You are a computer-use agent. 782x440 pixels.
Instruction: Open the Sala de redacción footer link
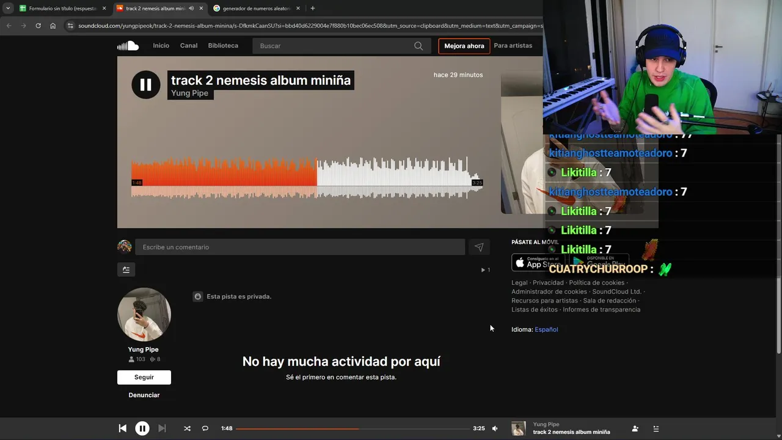[x=610, y=301]
